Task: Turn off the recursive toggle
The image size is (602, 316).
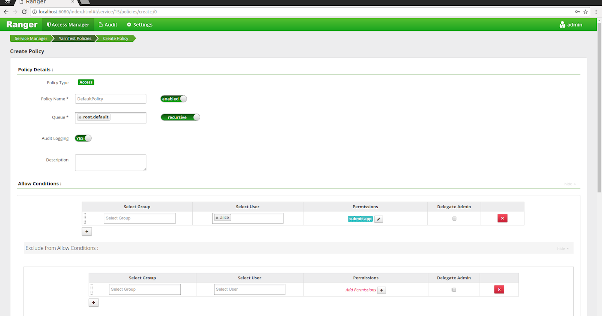Action: point(180,117)
